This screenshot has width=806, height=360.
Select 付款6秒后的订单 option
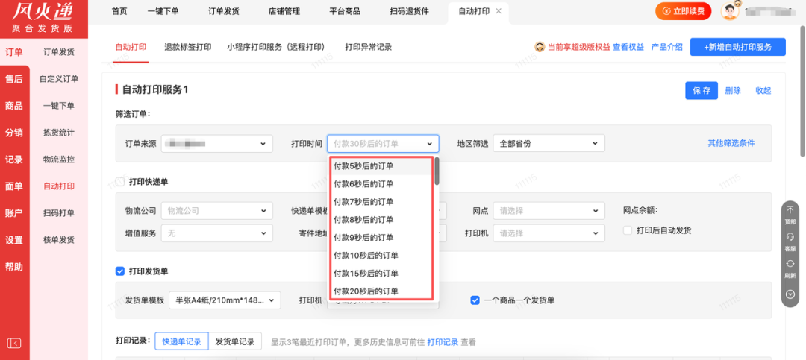coord(381,184)
